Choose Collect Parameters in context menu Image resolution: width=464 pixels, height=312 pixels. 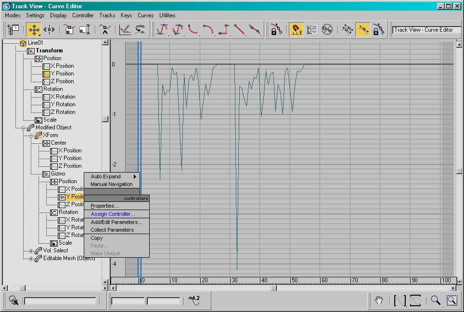[116, 230]
